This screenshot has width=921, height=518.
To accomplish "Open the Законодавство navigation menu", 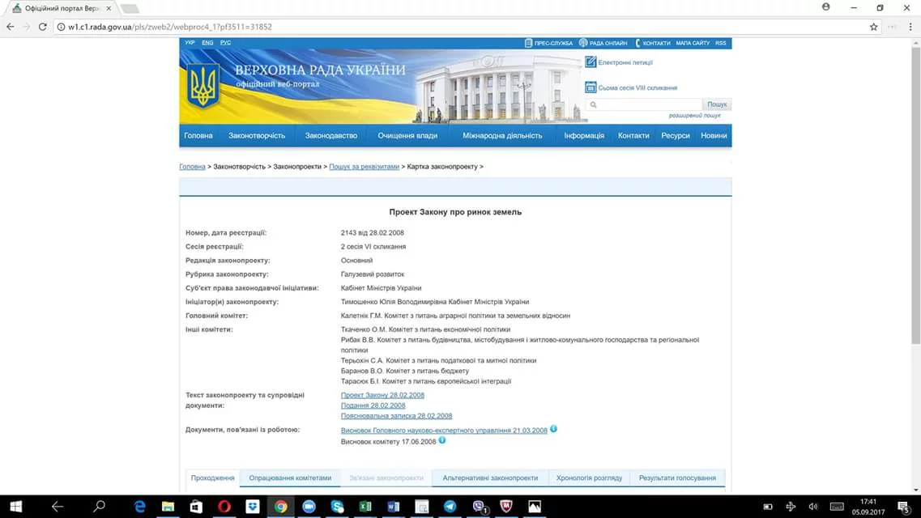I will point(330,135).
